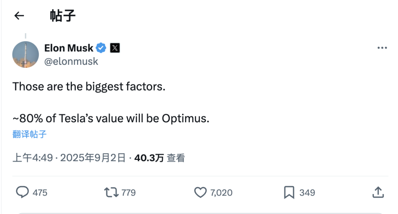398x214 pixels.
Task: Like the post with heart icon
Action: pos(200,192)
